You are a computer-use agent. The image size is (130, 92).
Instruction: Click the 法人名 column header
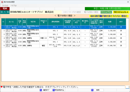pyautogui.click(x=11, y=22)
